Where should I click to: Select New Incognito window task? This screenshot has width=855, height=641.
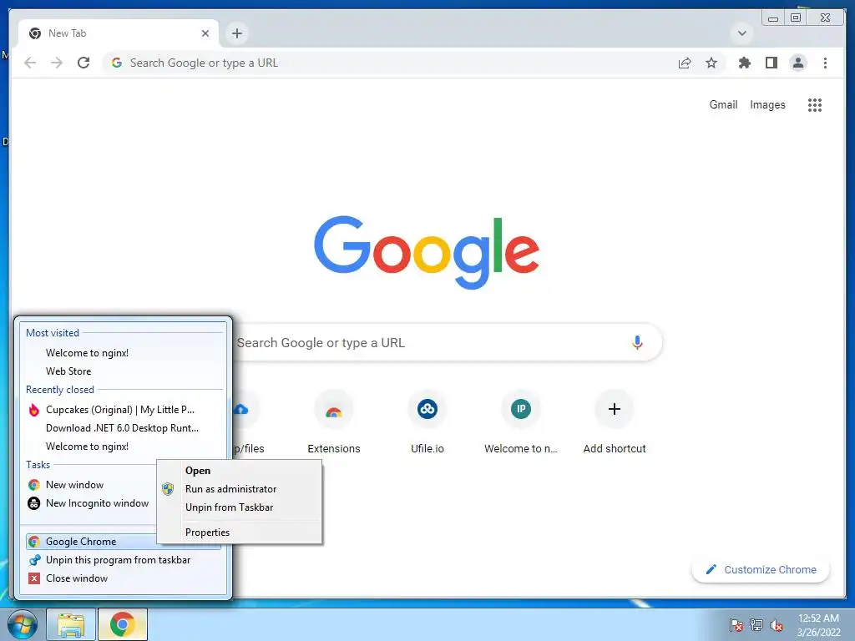click(x=90, y=503)
